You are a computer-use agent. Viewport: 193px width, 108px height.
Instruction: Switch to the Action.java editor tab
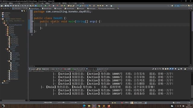(x=91, y=9)
